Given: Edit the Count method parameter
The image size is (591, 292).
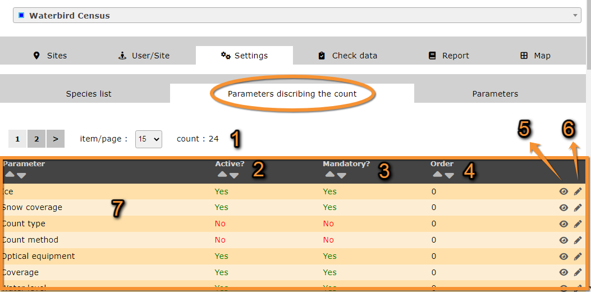Looking at the screenshot, I should click(578, 240).
